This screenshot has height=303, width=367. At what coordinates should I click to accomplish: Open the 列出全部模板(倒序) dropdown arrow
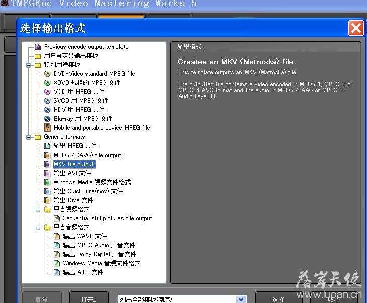click(241, 299)
